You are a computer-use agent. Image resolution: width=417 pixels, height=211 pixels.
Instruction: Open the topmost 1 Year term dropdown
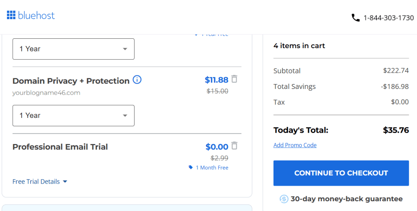(73, 49)
